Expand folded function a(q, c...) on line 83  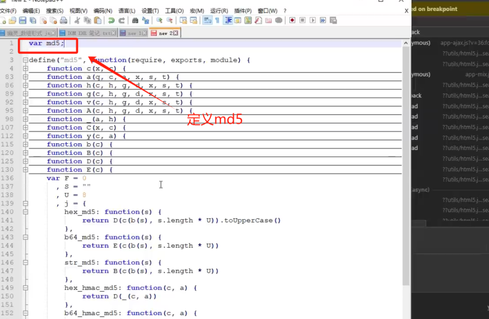tap(26, 77)
